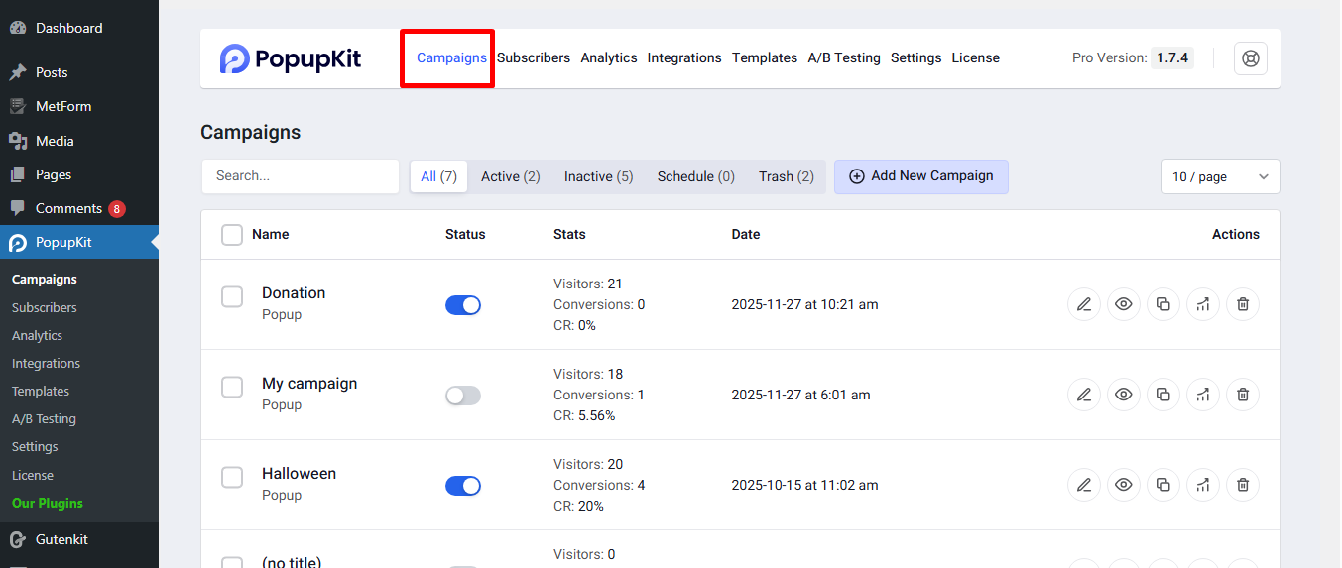1342x568 pixels.
Task: Open analytics chart icon for Halloween campaign
Action: point(1202,485)
